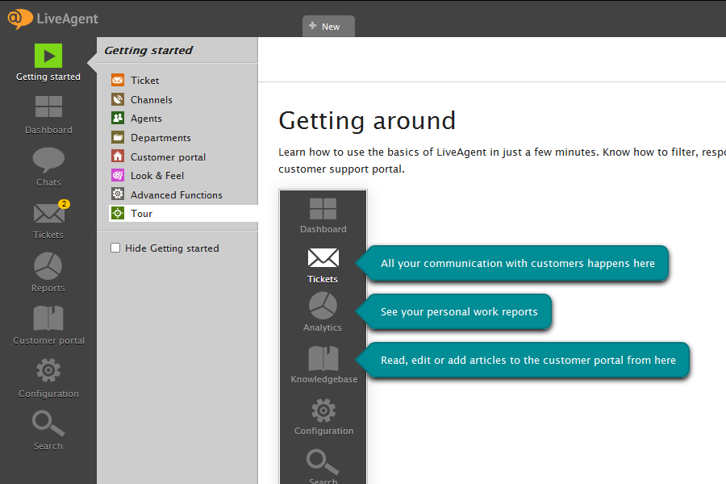The height and width of the screenshot is (484, 726).
Task: Click the Getting around heading
Action: tap(367, 120)
